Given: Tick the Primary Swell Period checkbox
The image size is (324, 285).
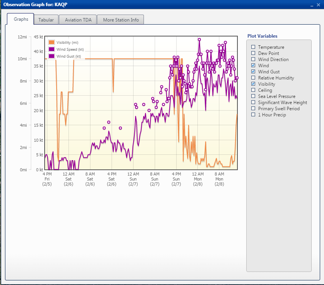Looking at the screenshot, I should pos(253,109).
